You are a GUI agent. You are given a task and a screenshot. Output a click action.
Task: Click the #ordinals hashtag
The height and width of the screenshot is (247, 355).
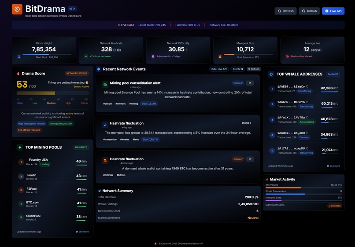pos(108,175)
